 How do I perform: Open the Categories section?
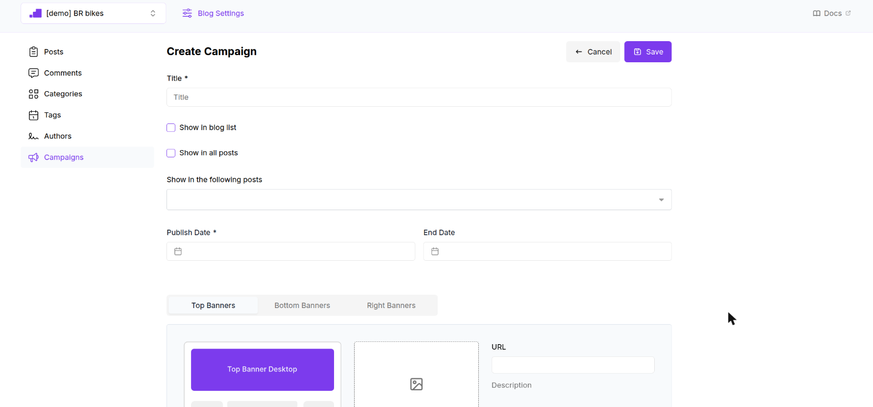87,94
